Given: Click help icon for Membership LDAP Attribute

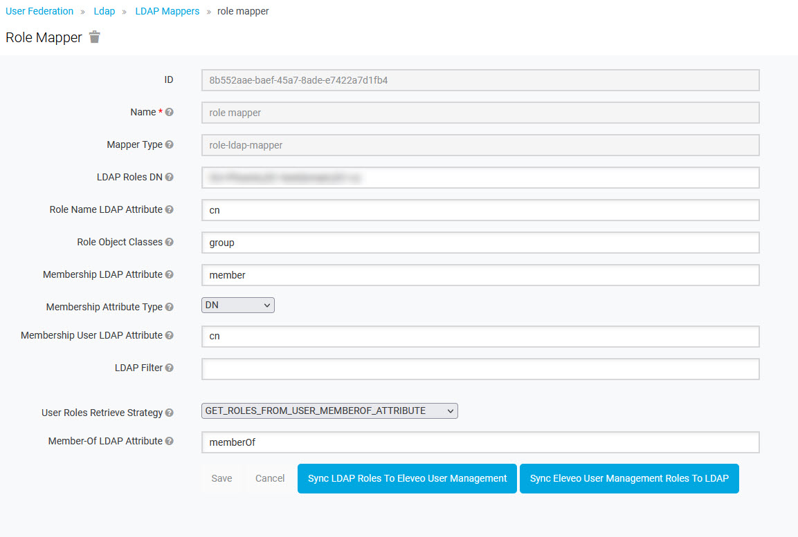Looking at the screenshot, I should [170, 275].
